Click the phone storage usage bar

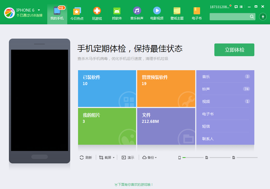(193, 157)
